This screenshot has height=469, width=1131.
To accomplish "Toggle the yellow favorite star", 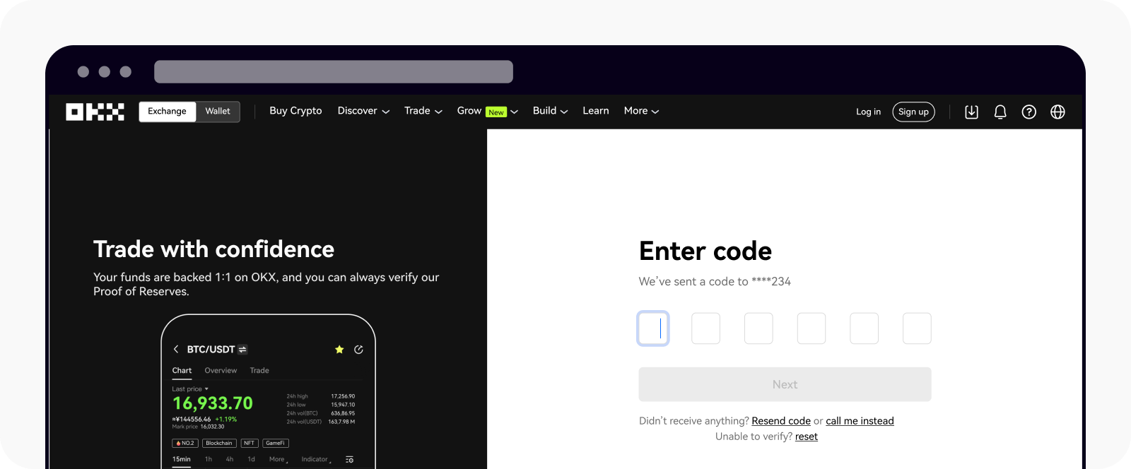I will [x=339, y=349].
